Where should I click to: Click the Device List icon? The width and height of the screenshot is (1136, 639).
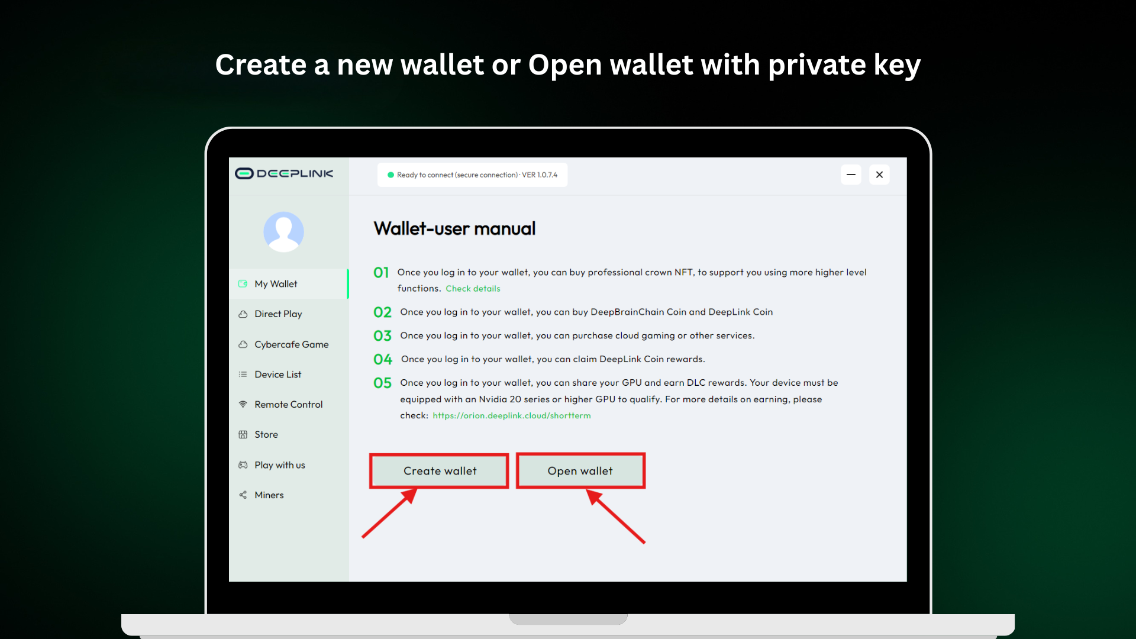243,375
